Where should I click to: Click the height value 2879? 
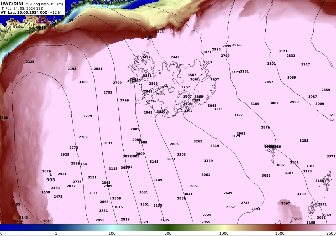click(x=265, y=127)
